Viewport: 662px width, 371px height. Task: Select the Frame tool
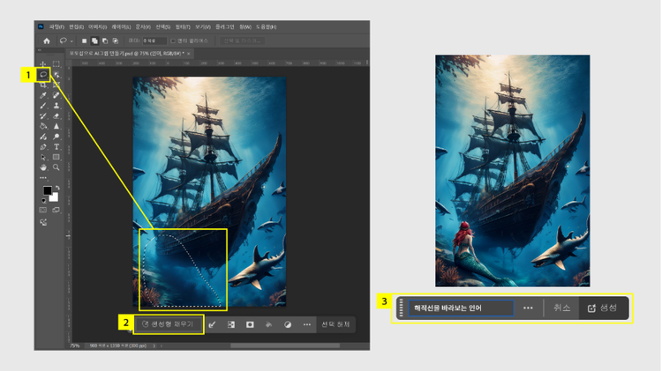coord(56,85)
